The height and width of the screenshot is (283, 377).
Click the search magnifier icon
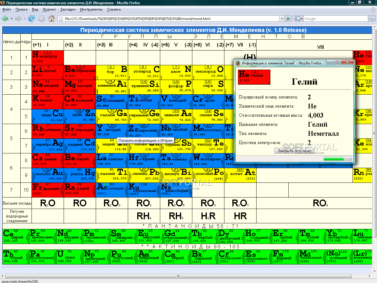pyautogui.click(x=372, y=19)
